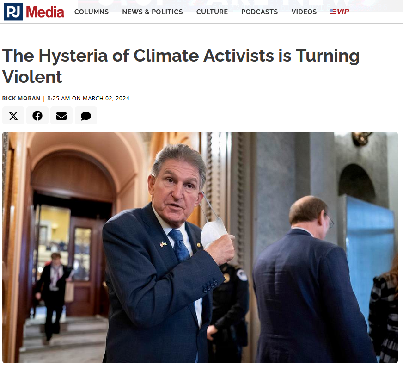Viewport: 403px width, 366px height.
Task: Go to NEWS & POLITICS
Action: 153,12
